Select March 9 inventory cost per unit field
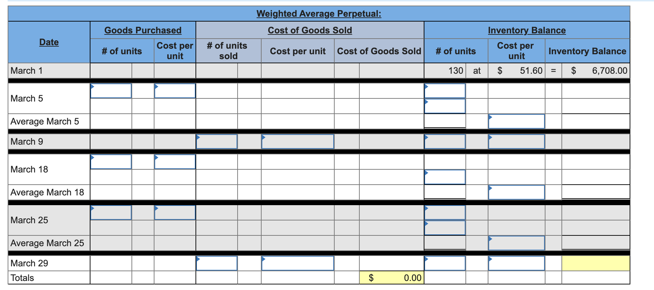654x290 pixels. (x=517, y=142)
